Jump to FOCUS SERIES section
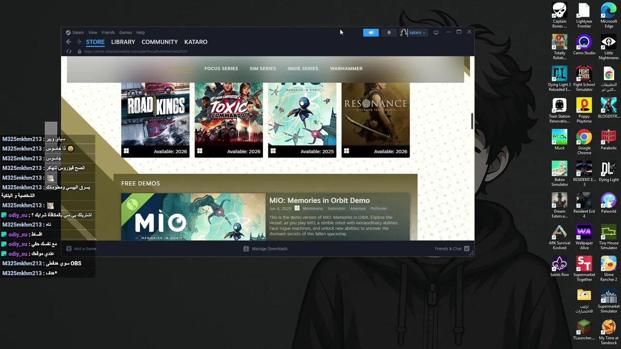621x349 pixels. pyautogui.click(x=221, y=68)
